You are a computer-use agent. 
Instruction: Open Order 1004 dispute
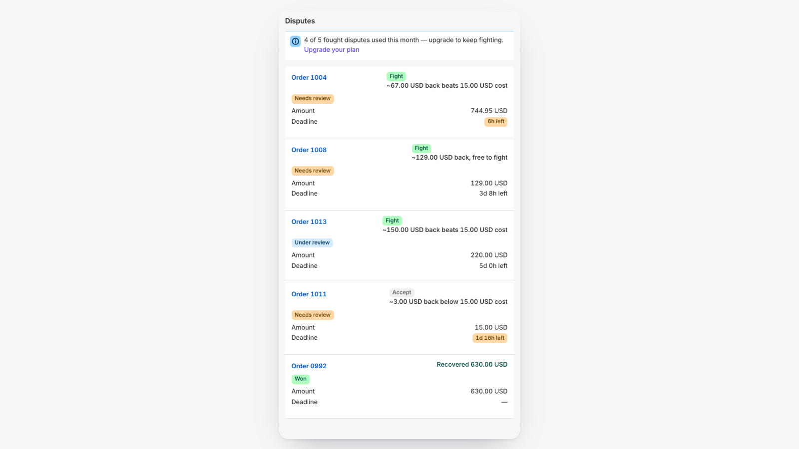(x=309, y=78)
